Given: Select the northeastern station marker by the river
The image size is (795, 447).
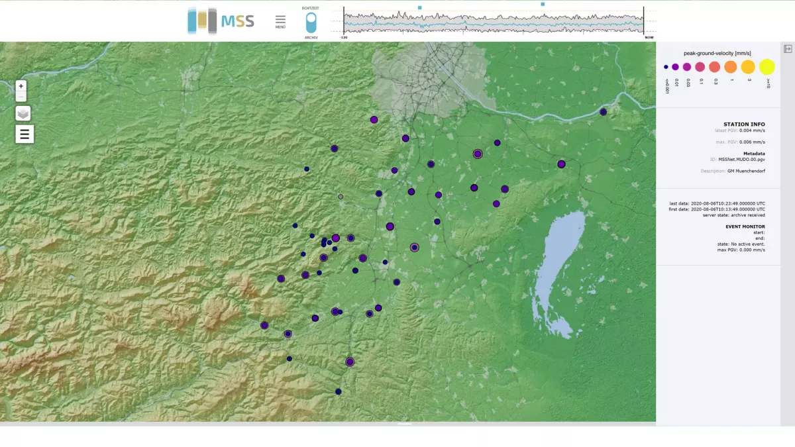Looking at the screenshot, I should tap(603, 112).
